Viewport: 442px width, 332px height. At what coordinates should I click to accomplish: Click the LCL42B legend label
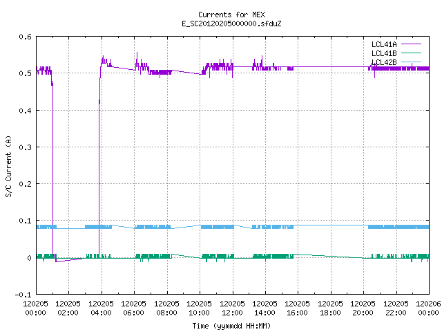384,62
